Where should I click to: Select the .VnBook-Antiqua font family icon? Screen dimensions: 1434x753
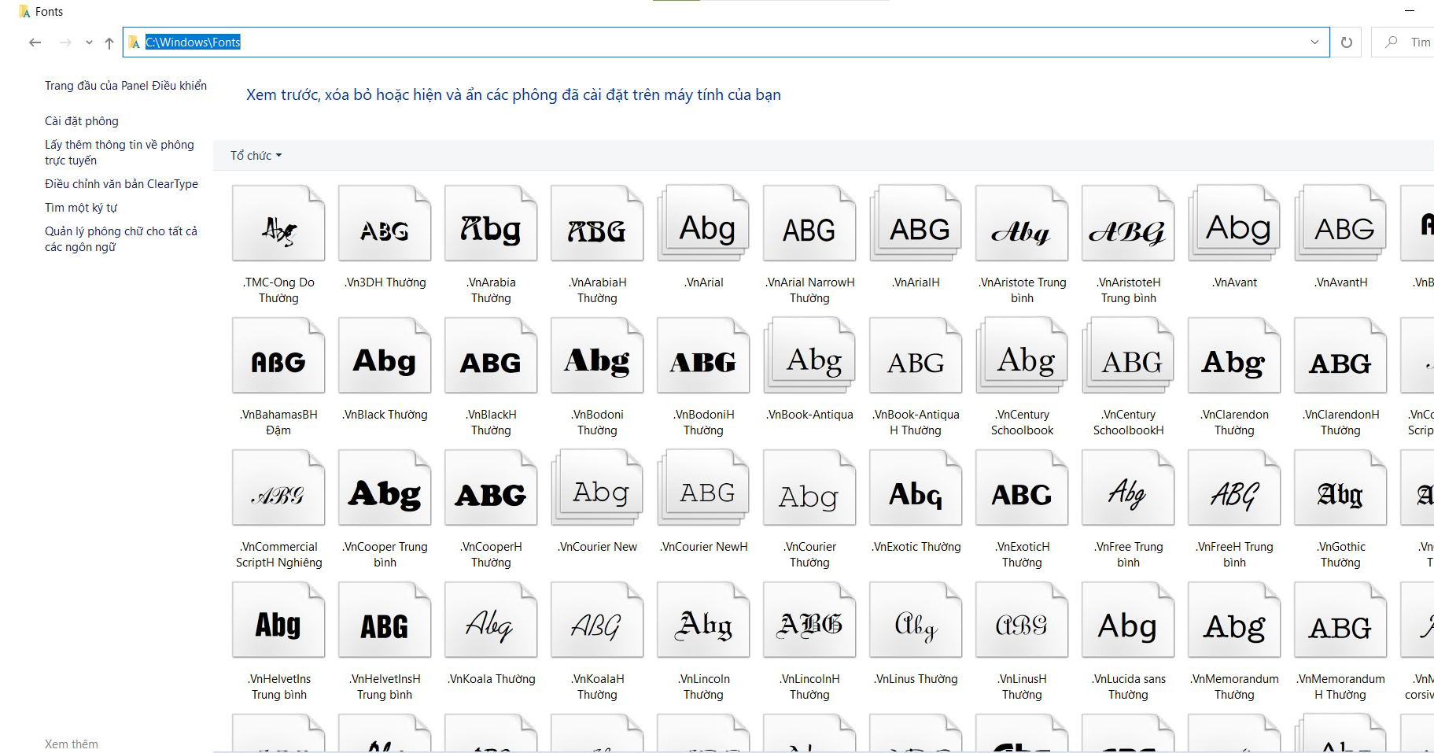tap(809, 356)
